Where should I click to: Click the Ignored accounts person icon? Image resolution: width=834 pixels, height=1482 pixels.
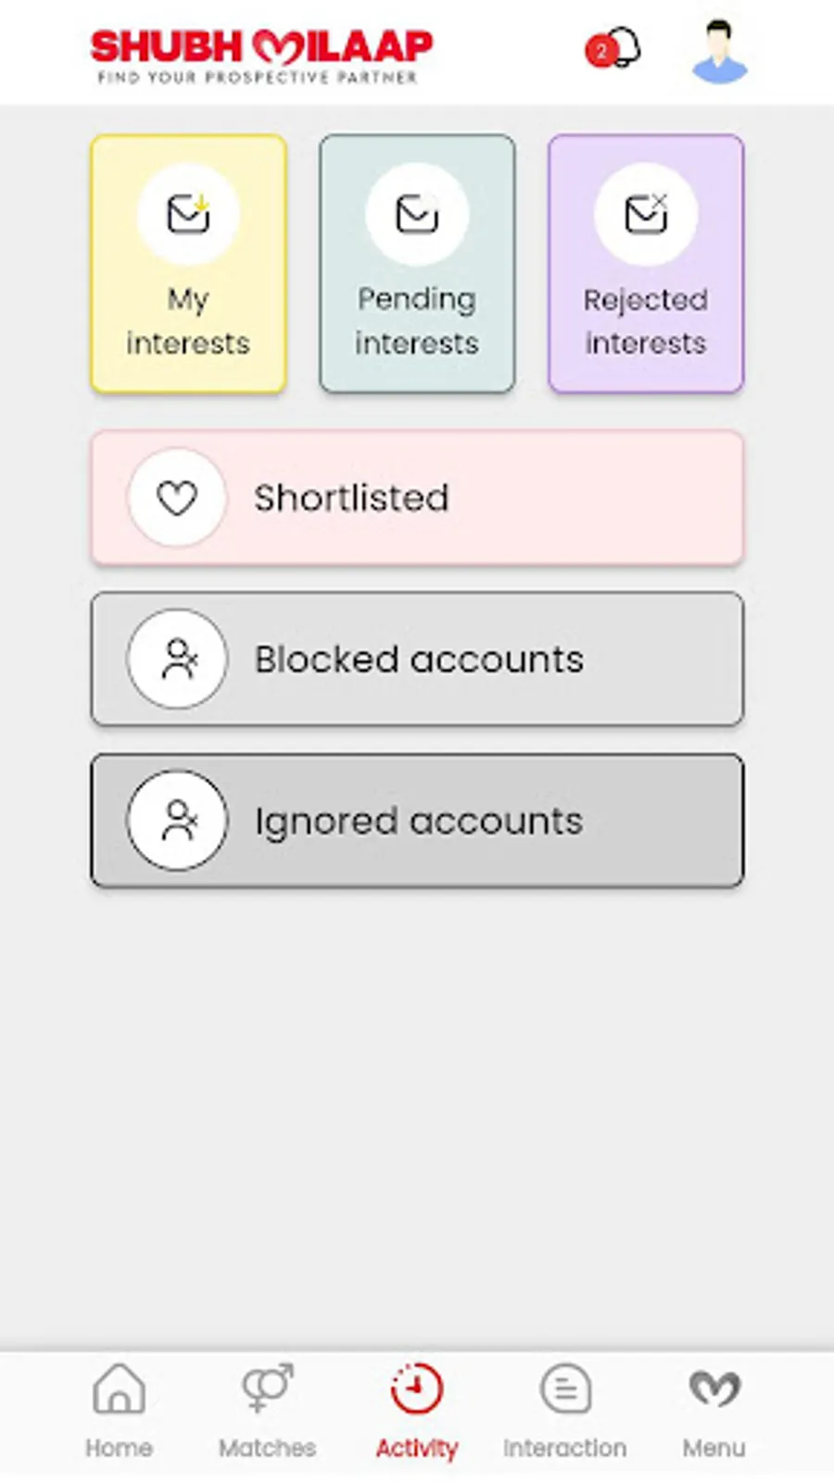[177, 821]
